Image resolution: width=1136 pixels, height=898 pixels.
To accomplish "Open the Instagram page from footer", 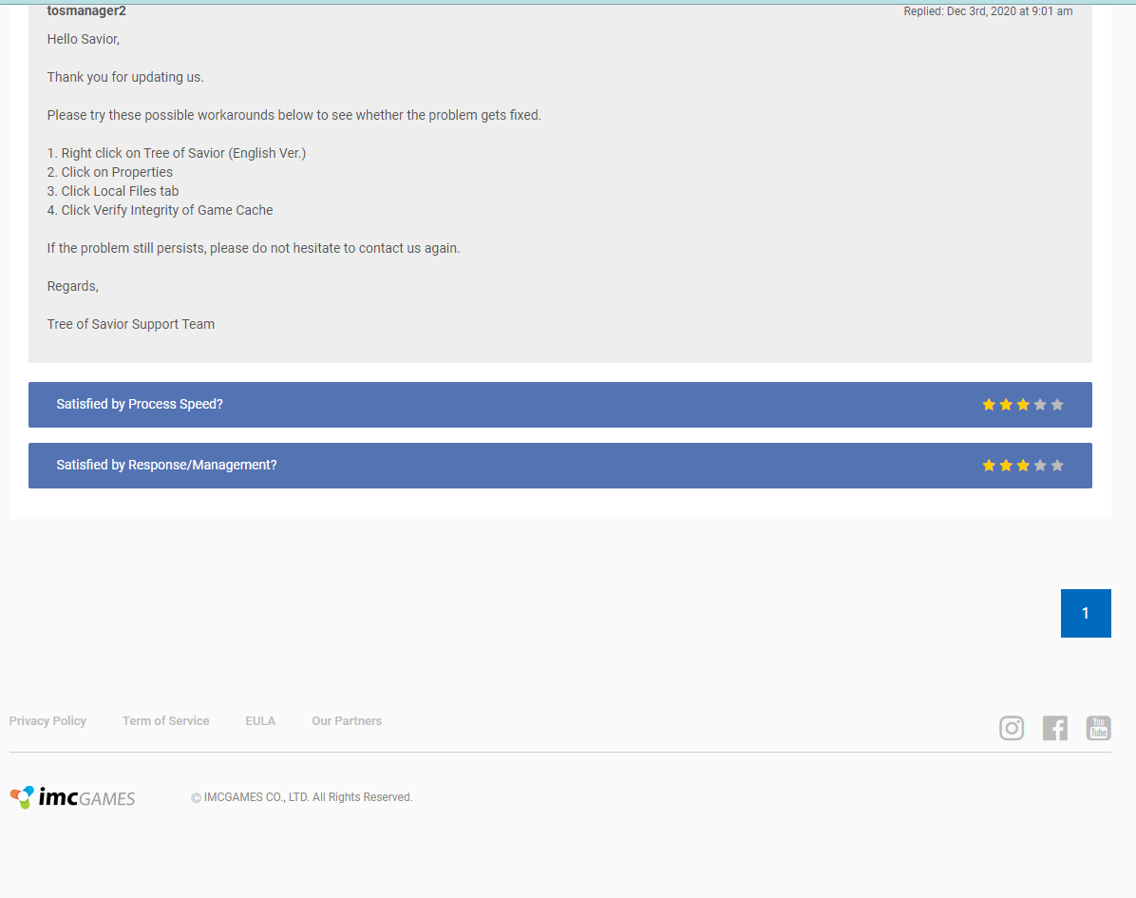I will (1012, 728).
